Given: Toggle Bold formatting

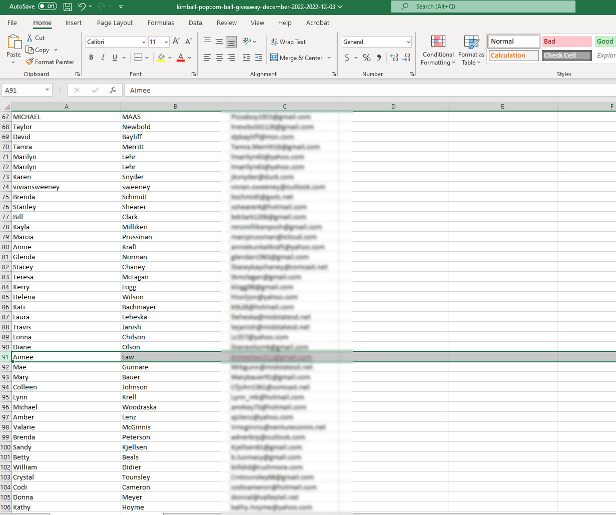Looking at the screenshot, I should coord(91,58).
